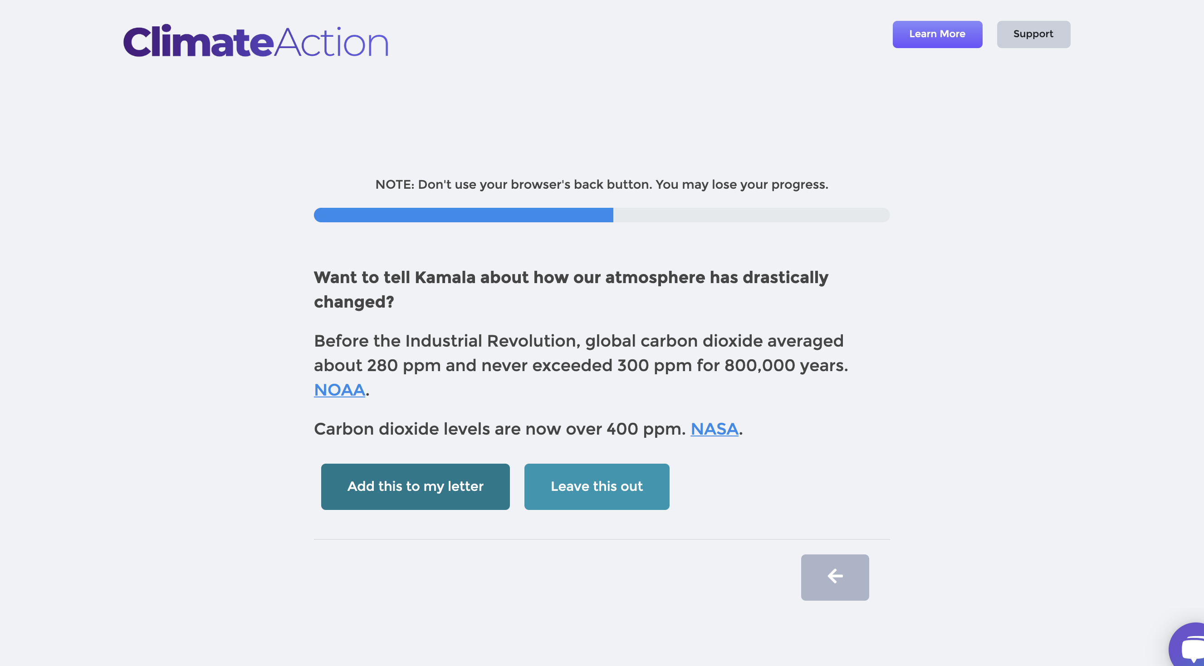The width and height of the screenshot is (1204, 666).
Task: Return to the ClimateAction homepage via logo
Action: click(x=255, y=42)
